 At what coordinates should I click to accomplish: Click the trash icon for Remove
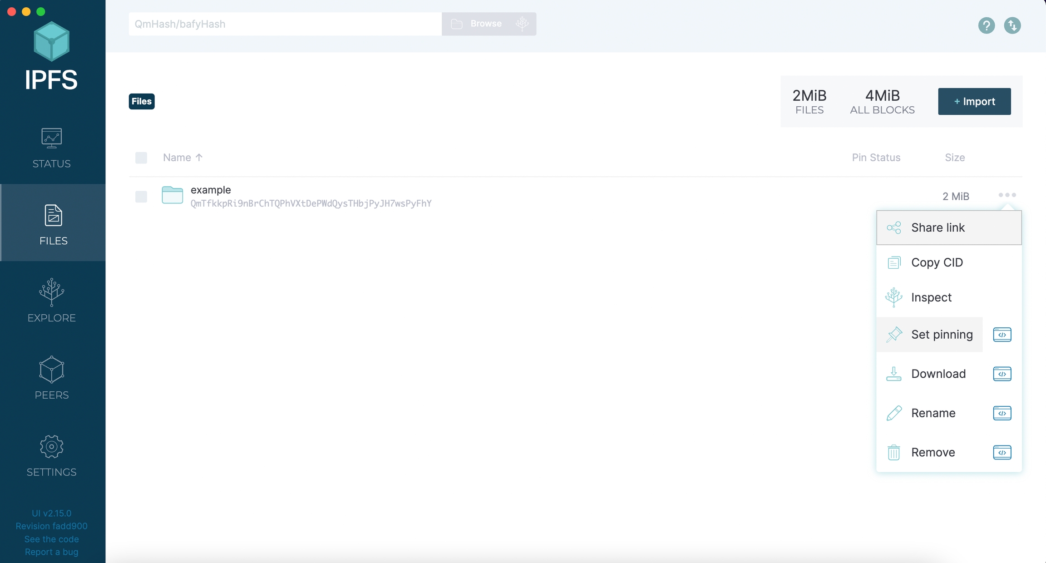point(893,452)
